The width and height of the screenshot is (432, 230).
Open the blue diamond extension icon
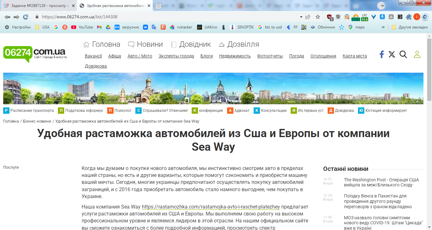[x=373, y=17]
